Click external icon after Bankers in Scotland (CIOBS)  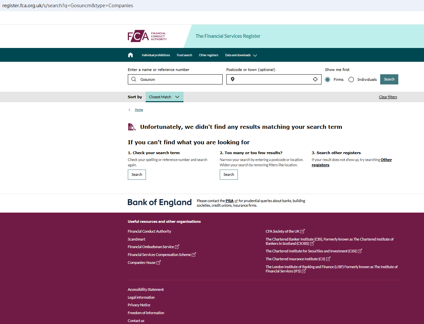coord(312,243)
